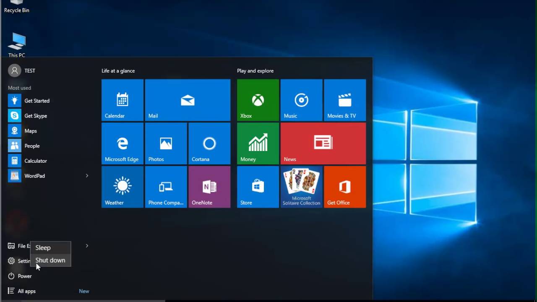Open the Photos tile
The width and height of the screenshot is (537, 302).
pyautogui.click(x=166, y=143)
